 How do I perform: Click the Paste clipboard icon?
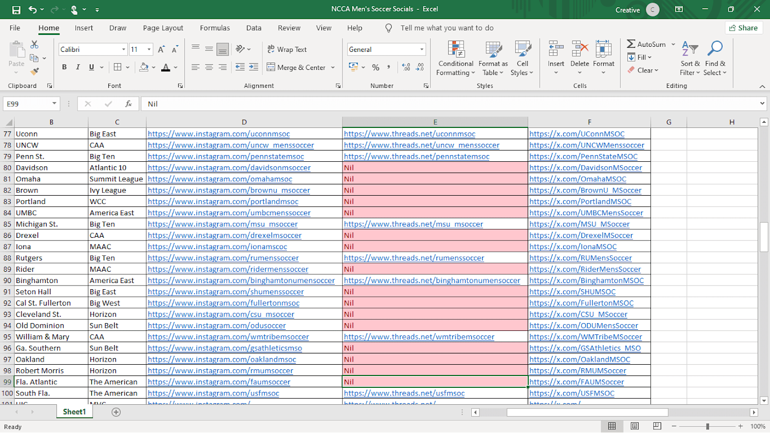point(16,50)
